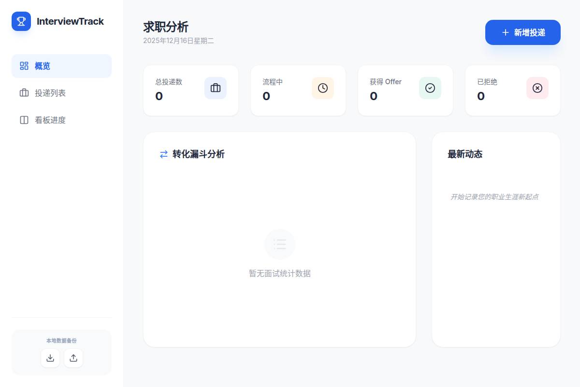Image resolution: width=580 pixels, height=387 pixels.
Task: Click the 开始记录您的职业生涯新起点 text
Action: coord(494,197)
